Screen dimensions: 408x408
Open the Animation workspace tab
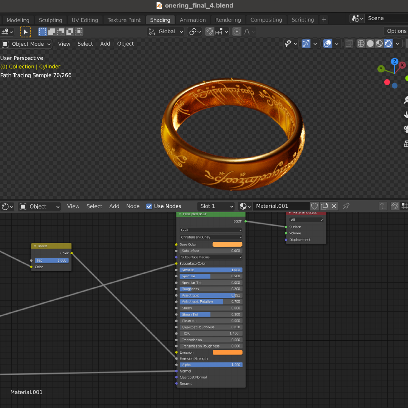[x=193, y=20]
